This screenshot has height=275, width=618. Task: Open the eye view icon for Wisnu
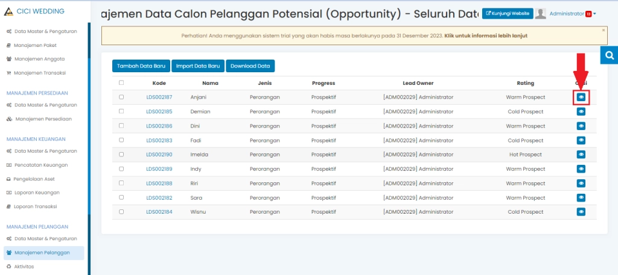581,212
